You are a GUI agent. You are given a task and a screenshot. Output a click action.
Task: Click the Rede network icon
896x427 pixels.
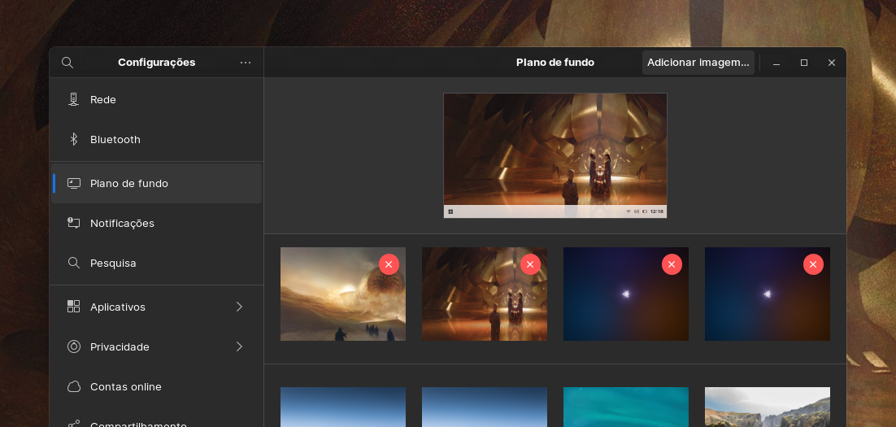pyautogui.click(x=73, y=99)
